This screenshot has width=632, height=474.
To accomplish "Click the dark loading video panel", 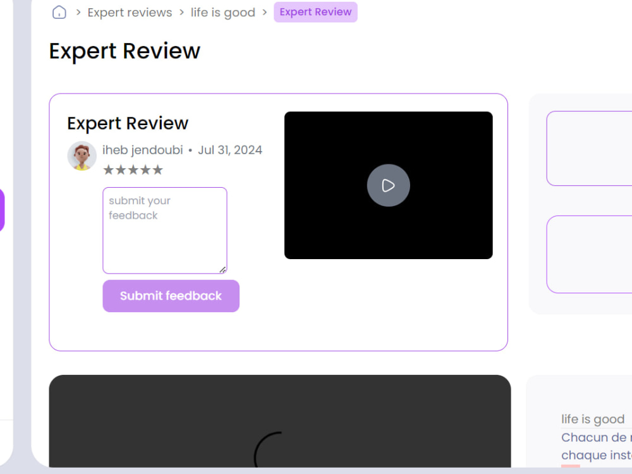I will [280, 421].
